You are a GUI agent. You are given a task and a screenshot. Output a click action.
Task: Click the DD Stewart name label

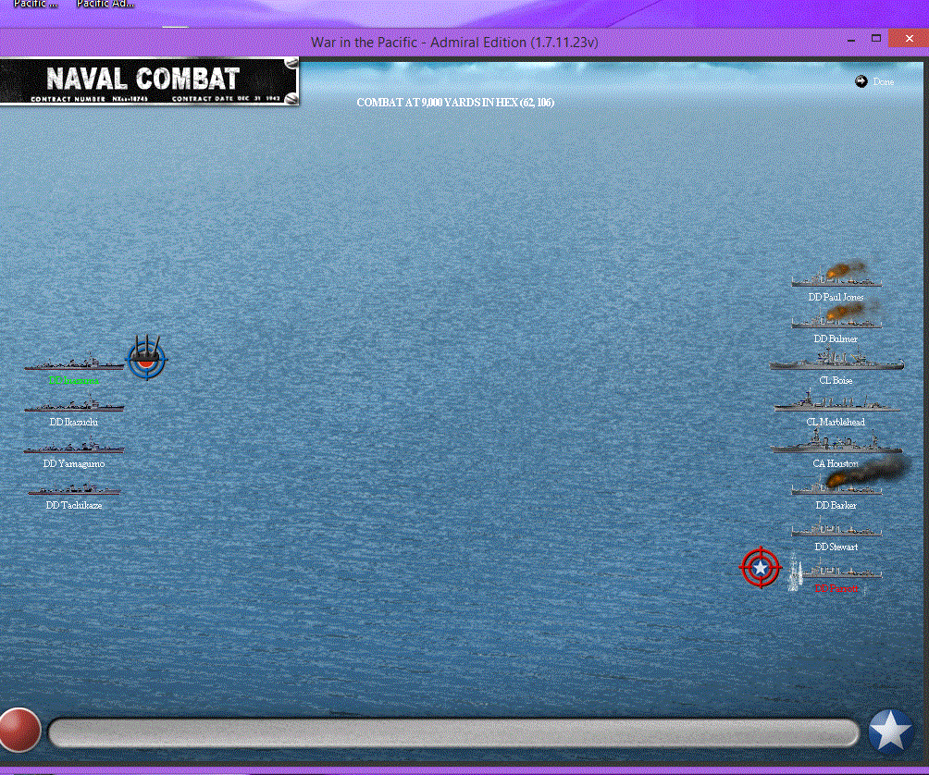pos(836,547)
